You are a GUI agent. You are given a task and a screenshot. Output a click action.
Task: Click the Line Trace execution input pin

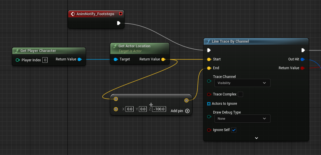click(209, 50)
